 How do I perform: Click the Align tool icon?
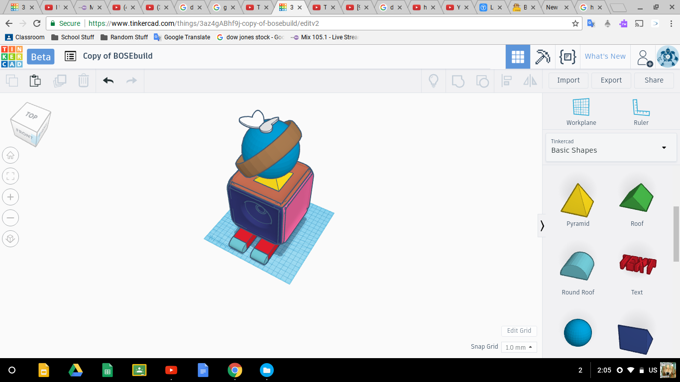pyautogui.click(x=506, y=81)
